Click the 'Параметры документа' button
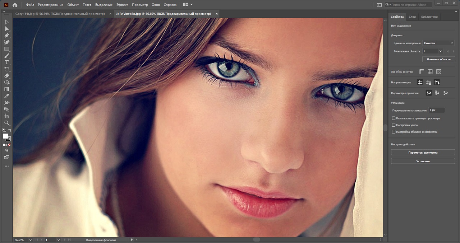Image resolution: width=460 pixels, height=243 pixels. [423, 153]
